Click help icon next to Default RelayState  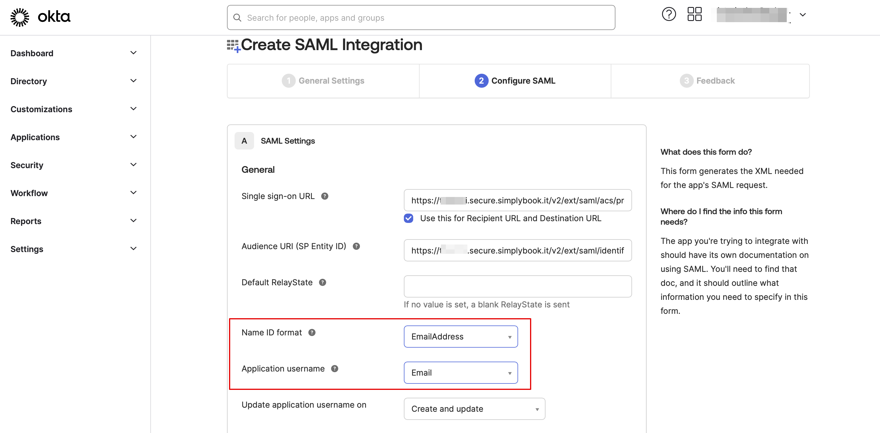point(322,282)
